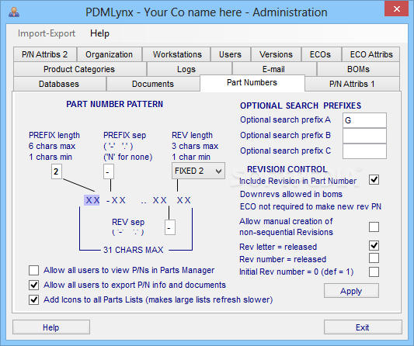The image size is (414, 346).
Task: Click the Exit button
Action: coord(363,327)
